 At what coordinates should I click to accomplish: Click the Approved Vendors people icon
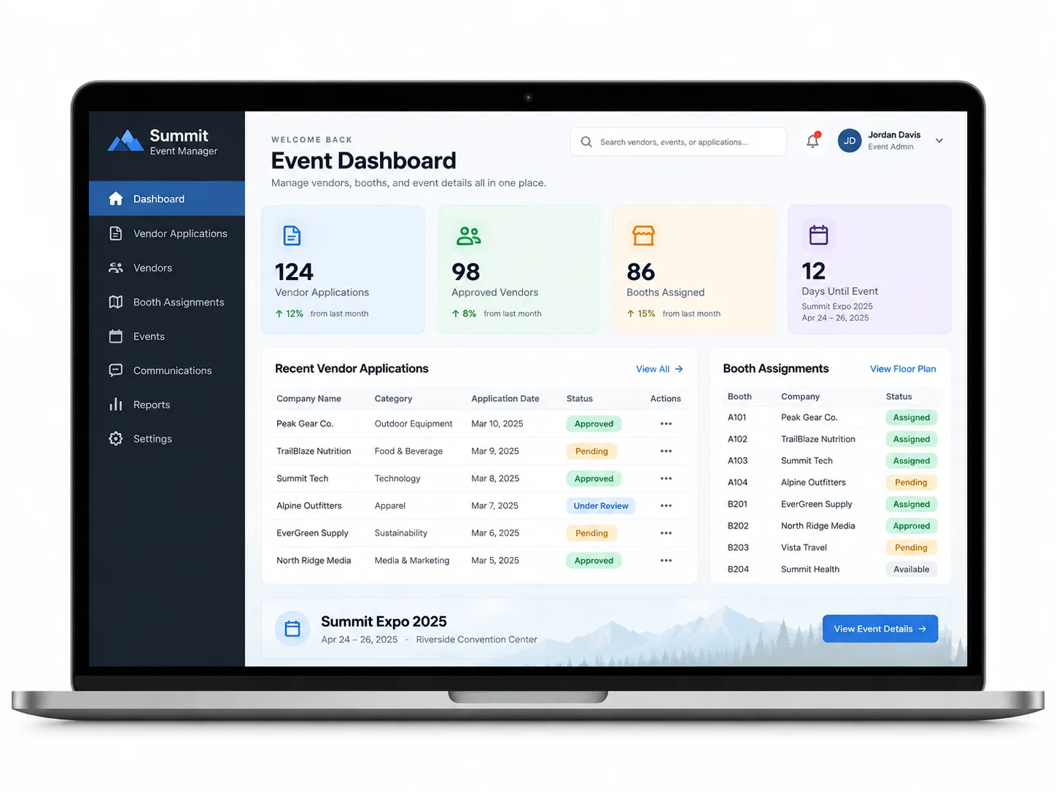click(x=468, y=236)
